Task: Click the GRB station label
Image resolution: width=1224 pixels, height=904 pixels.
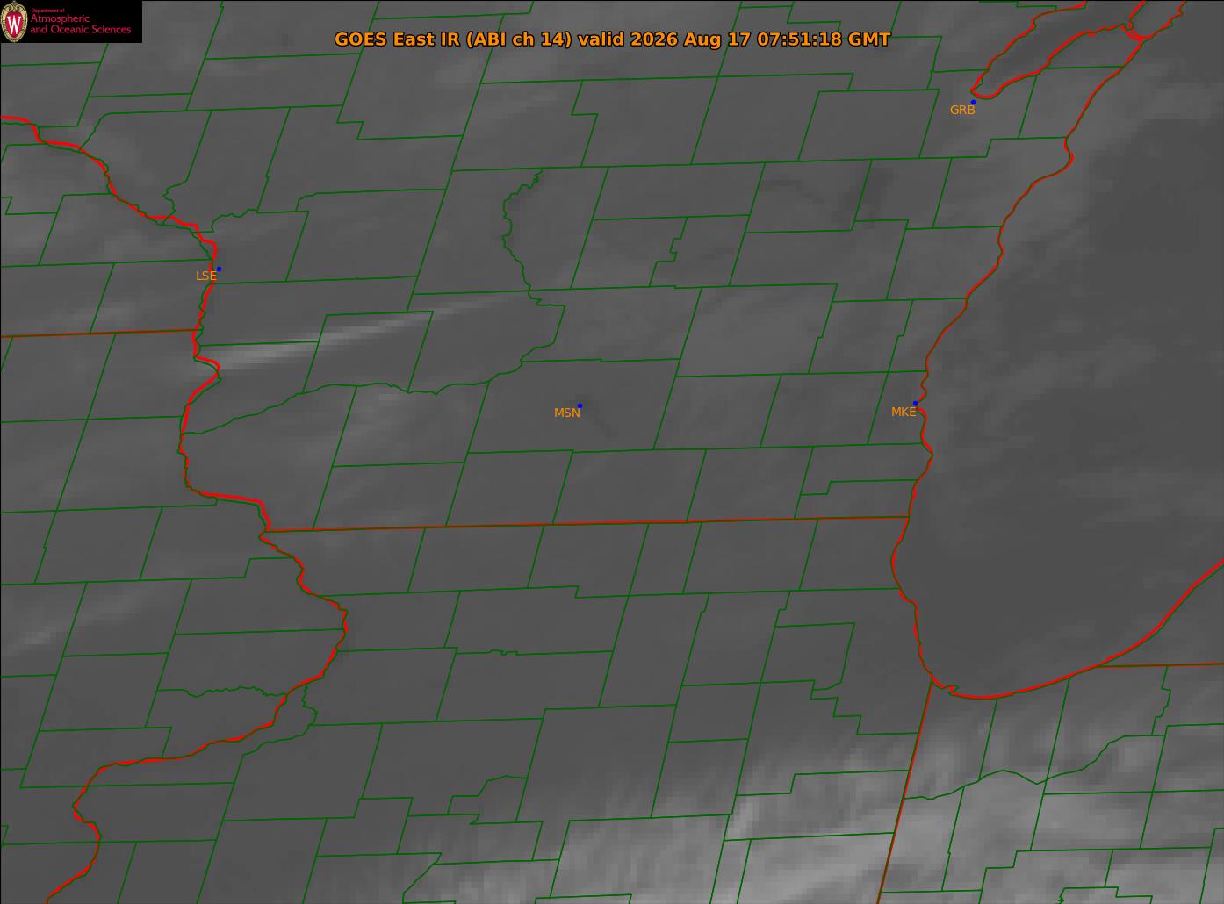Action: (x=962, y=111)
